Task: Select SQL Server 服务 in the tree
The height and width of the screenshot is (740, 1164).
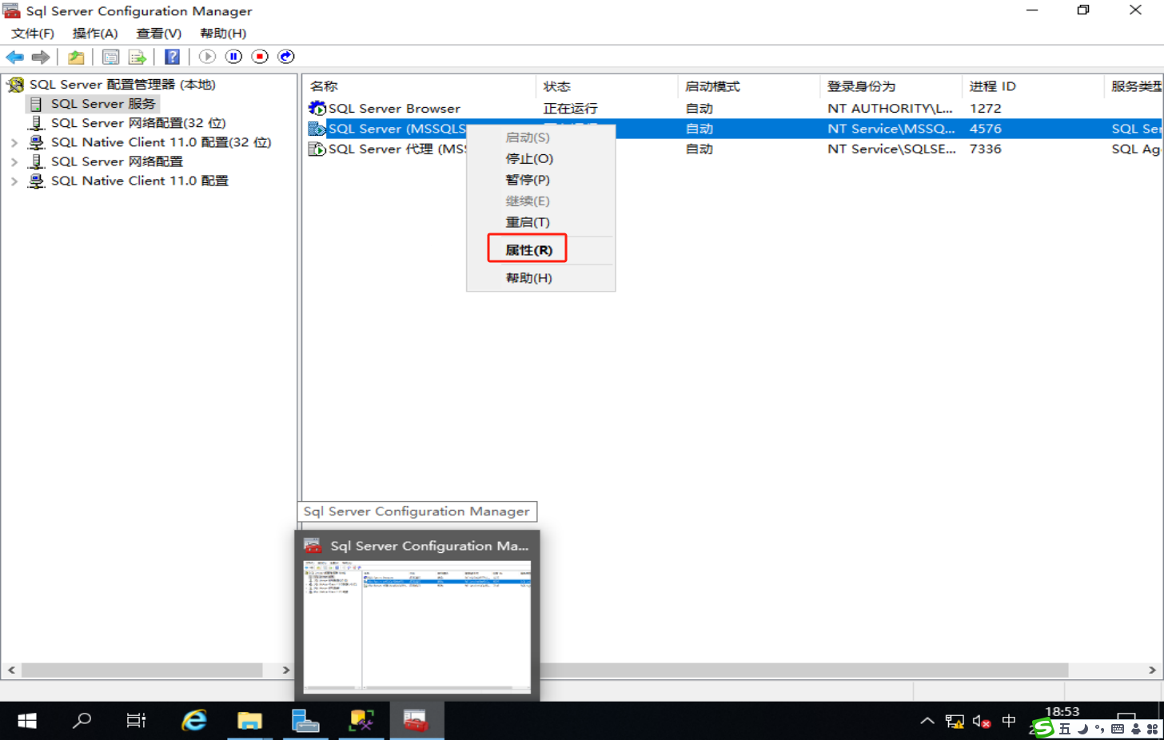Action: [x=103, y=103]
